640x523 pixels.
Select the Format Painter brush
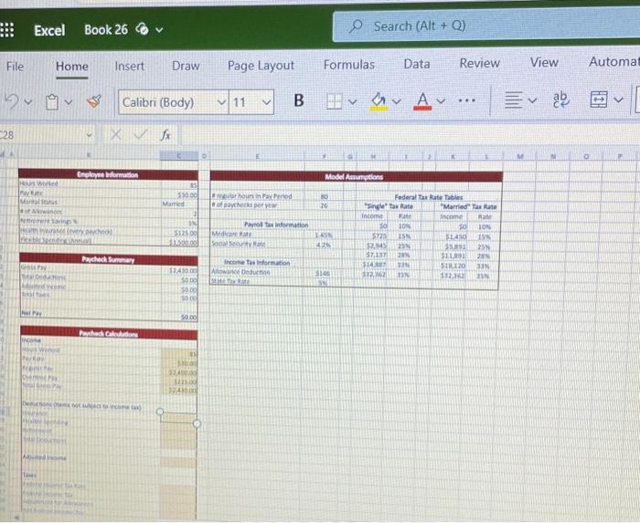coord(94,101)
